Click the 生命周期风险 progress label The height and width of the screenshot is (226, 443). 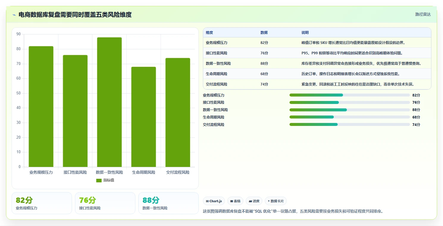coord(214,117)
